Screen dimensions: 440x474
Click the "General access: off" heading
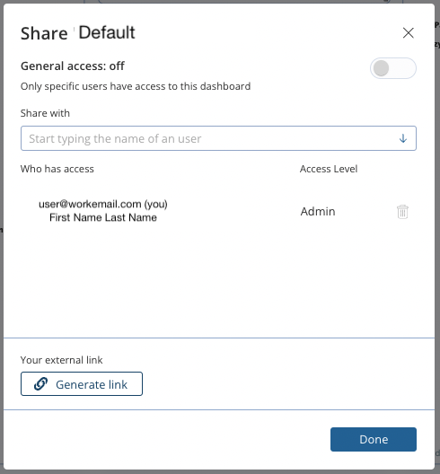point(72,66)
